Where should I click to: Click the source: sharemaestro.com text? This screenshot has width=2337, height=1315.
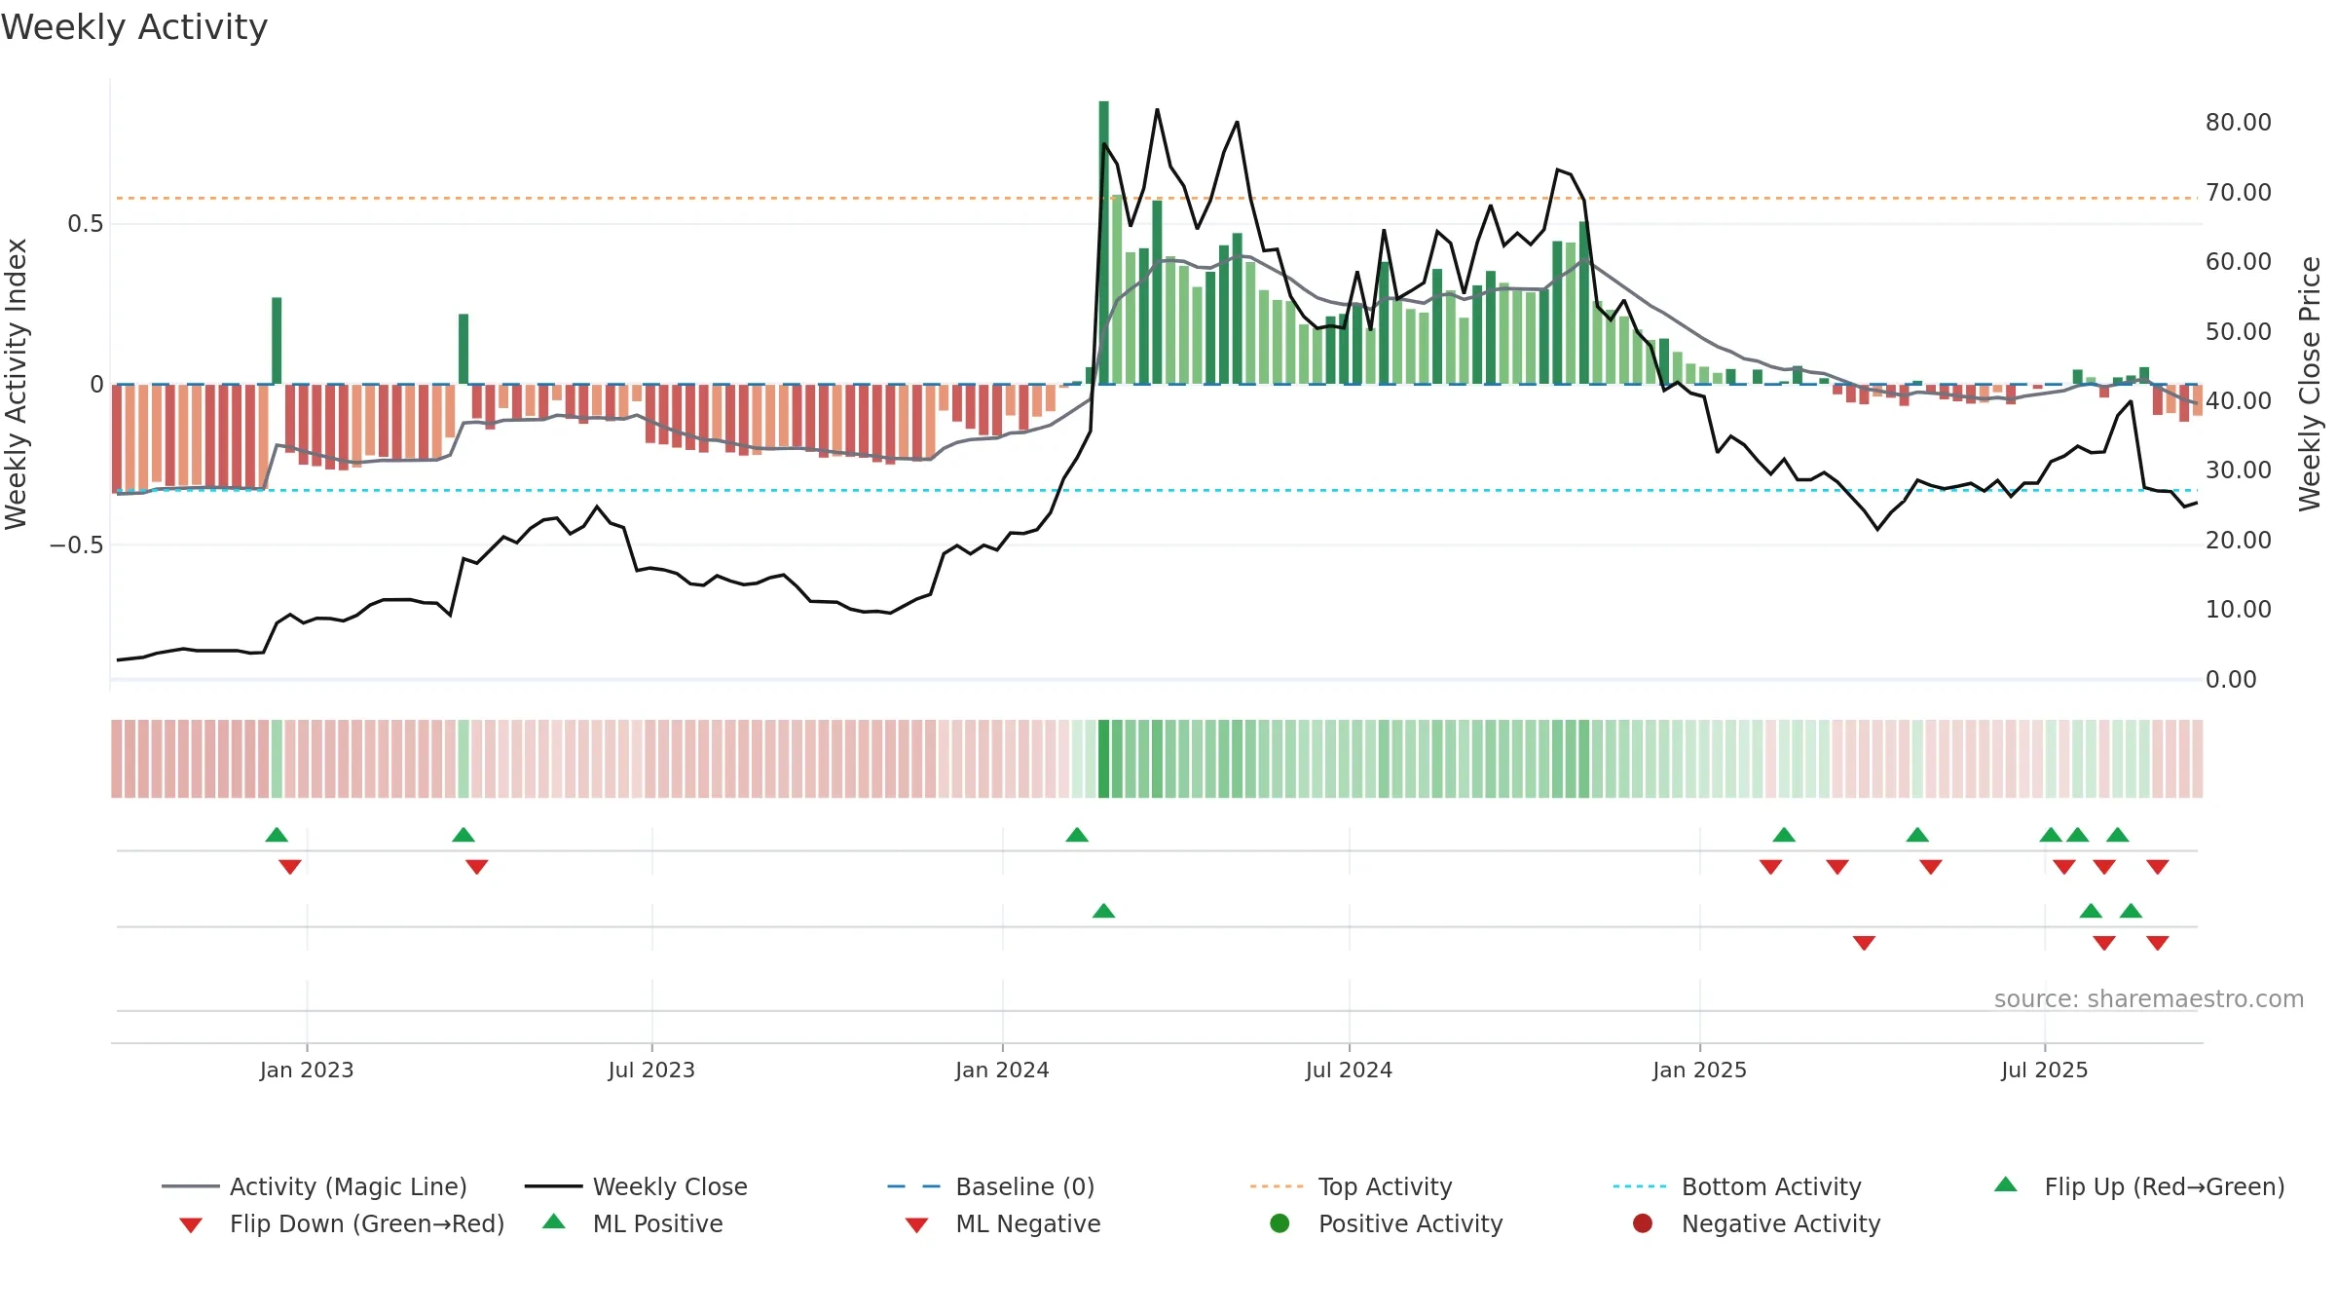pyautogui.click(x=2149, y=999)
